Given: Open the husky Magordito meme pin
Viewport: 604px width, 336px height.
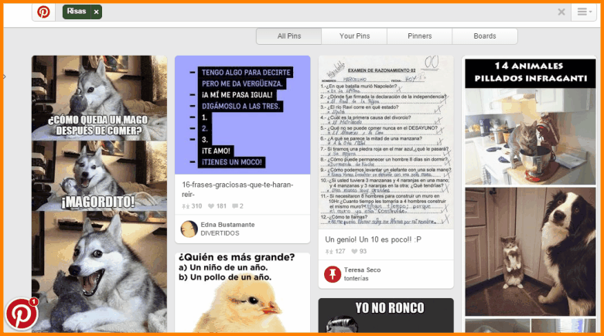Looking at the screenshot, I should [100, 194].
